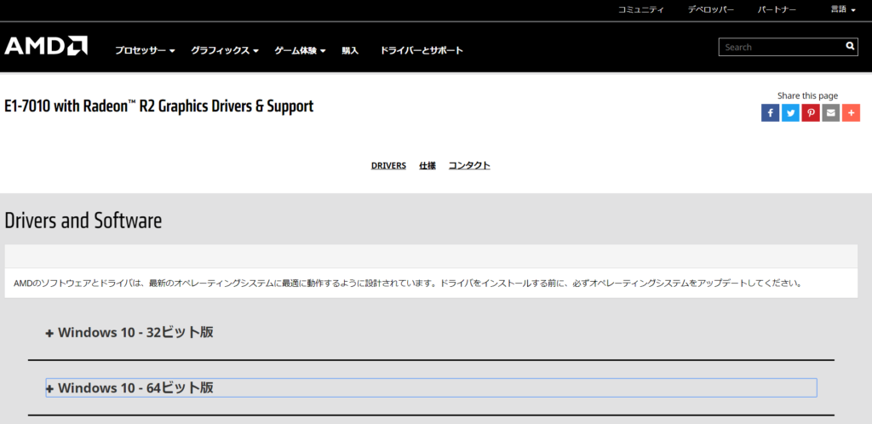
Task: Share page on Pinterest
Action: [811, 112]
